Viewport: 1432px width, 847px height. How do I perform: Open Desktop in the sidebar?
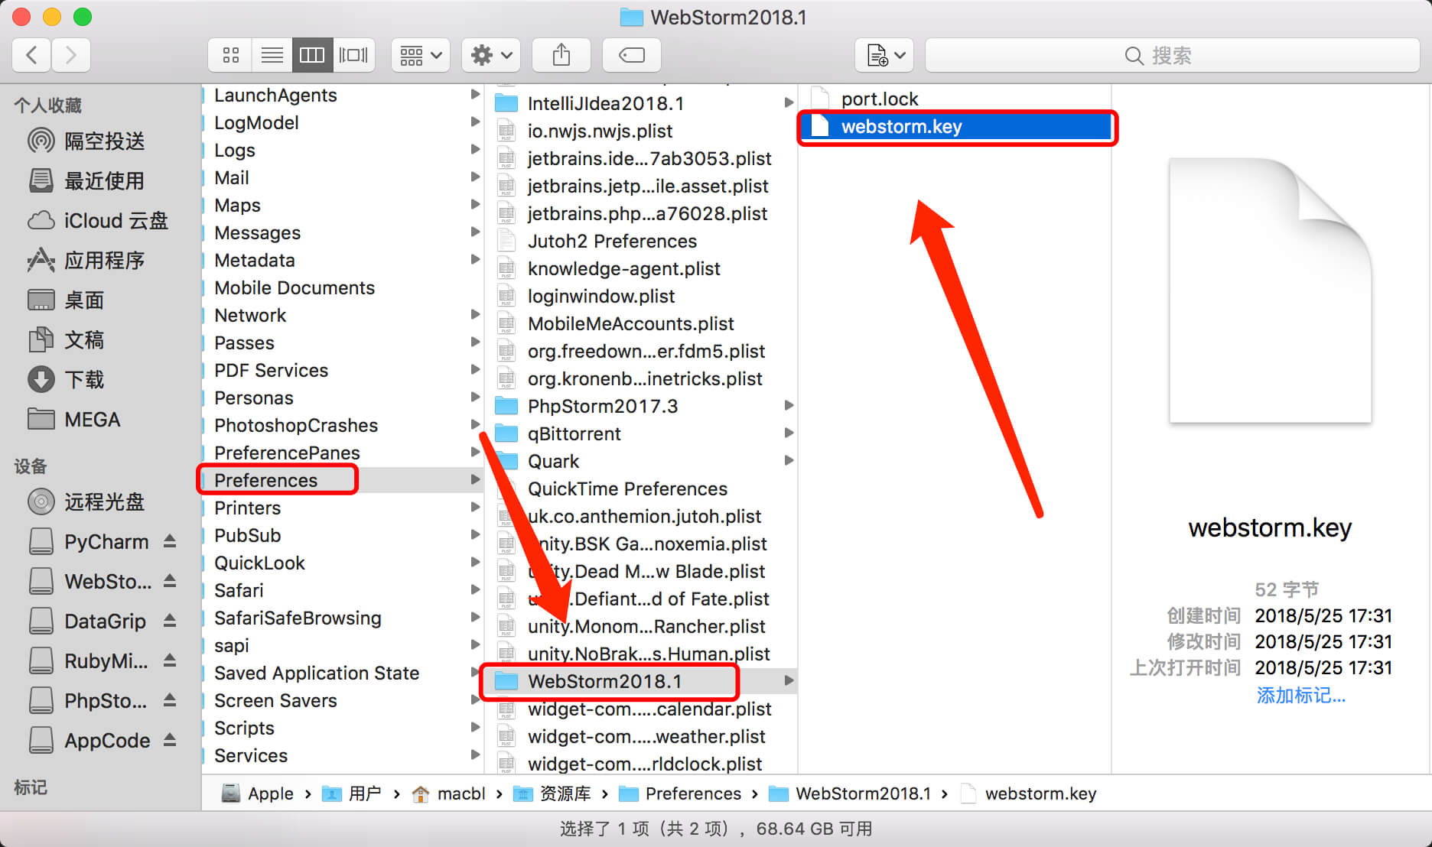[67, 300]
